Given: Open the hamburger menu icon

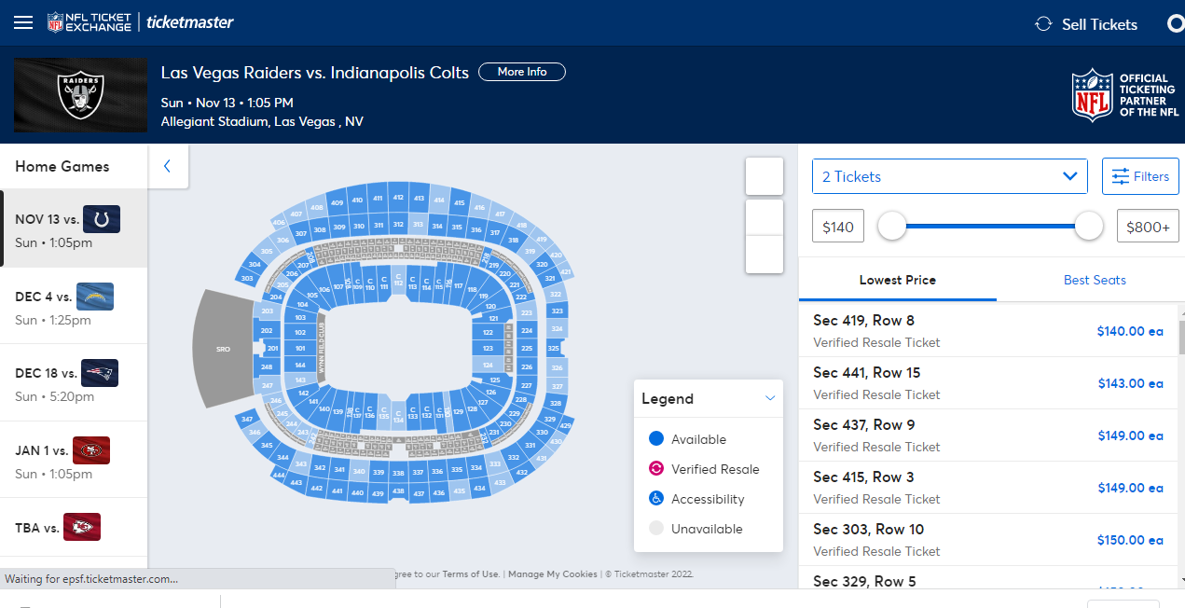Looking at the screenshot, I should click(x=23, y=22).
